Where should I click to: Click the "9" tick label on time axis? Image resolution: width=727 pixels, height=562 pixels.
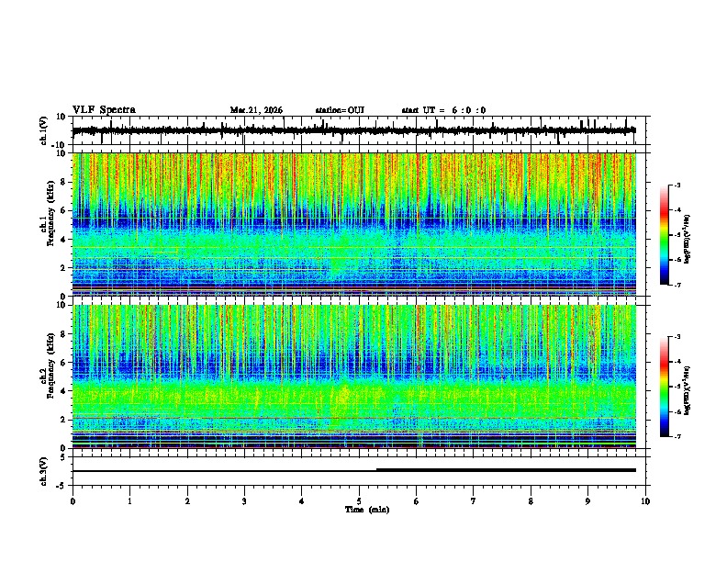pos(587,501)
